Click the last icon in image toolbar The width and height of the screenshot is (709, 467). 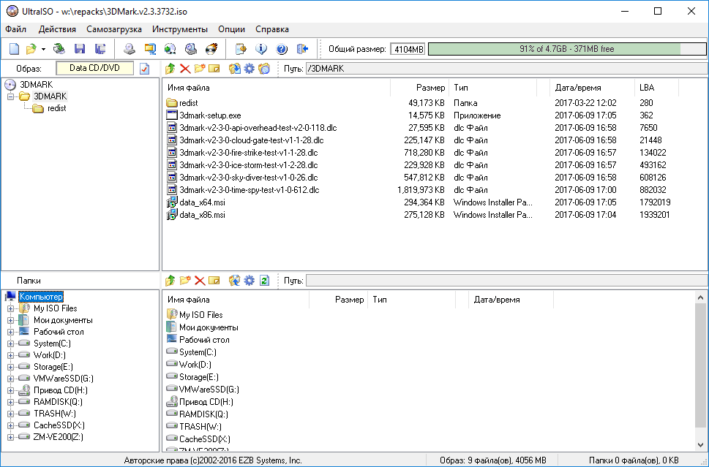pyautogui.click(x=264, y=69)
